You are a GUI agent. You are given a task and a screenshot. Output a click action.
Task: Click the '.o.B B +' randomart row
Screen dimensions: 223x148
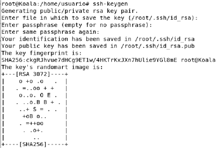tap(38, 102)
